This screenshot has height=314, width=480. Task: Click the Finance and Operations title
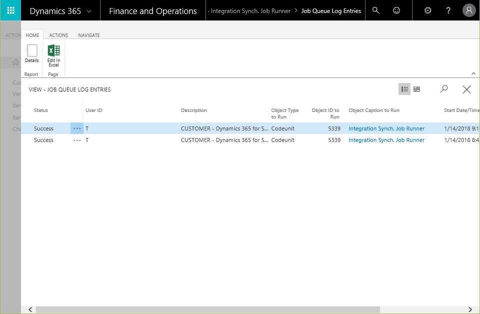153,11
